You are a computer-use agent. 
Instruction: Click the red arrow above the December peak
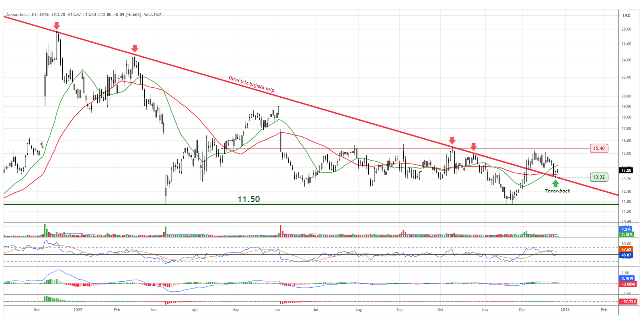(57, 26)
